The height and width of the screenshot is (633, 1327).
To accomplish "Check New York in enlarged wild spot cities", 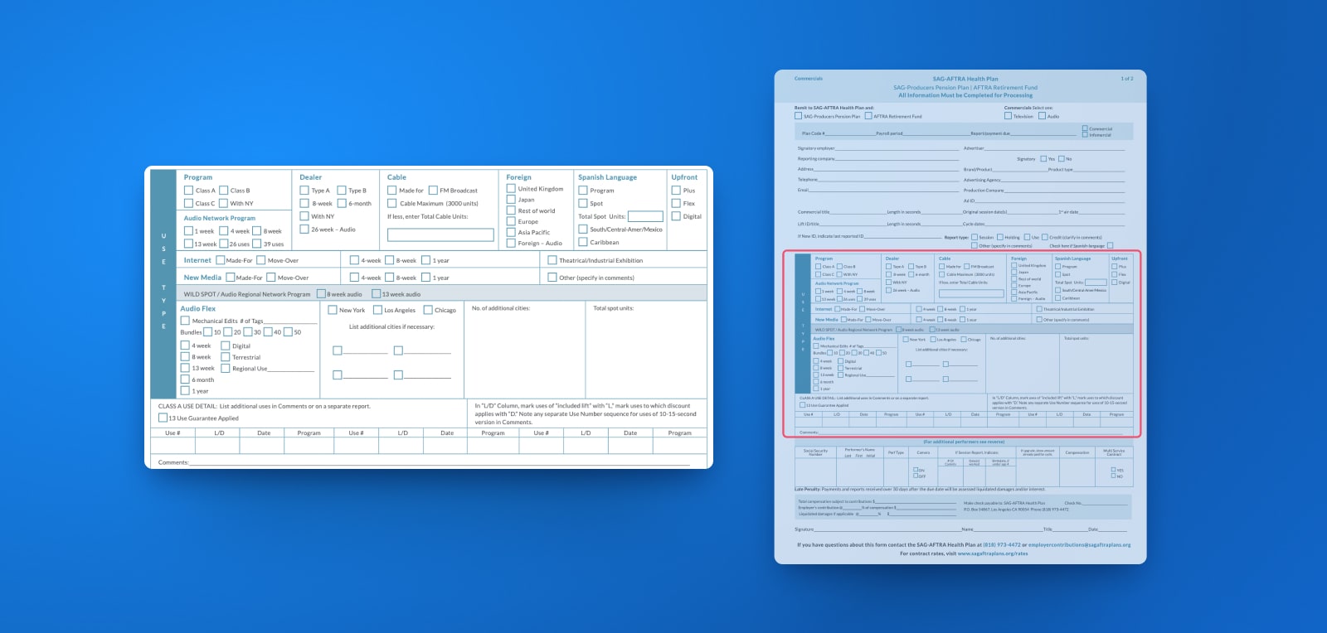I will tap(333, 310).
